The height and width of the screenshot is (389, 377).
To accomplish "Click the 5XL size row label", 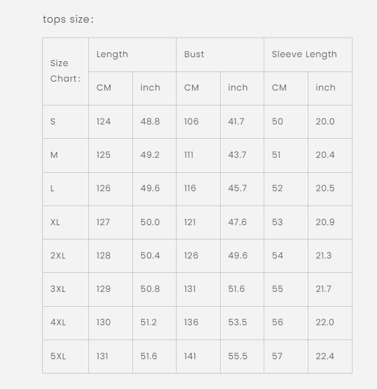I will (58, 356).
